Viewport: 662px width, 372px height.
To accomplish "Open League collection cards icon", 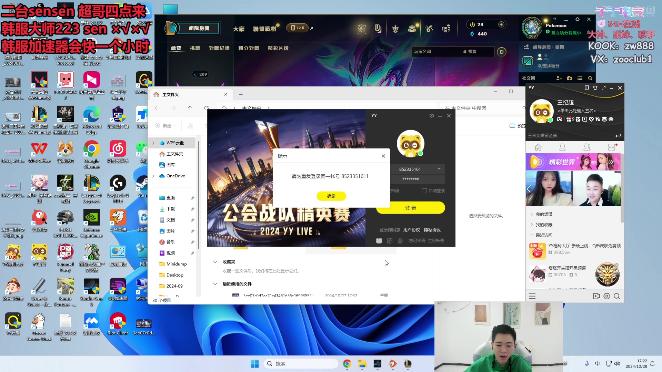I will [378, 29].
